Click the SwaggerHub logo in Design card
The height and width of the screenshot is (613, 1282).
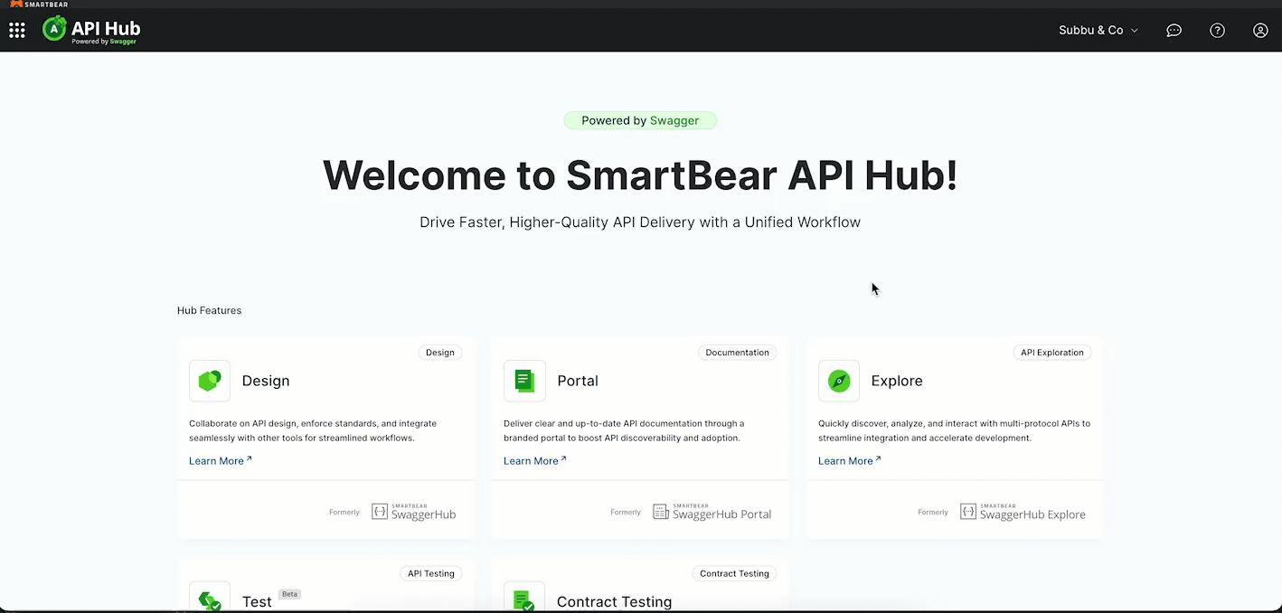click(x=414, y=512)
